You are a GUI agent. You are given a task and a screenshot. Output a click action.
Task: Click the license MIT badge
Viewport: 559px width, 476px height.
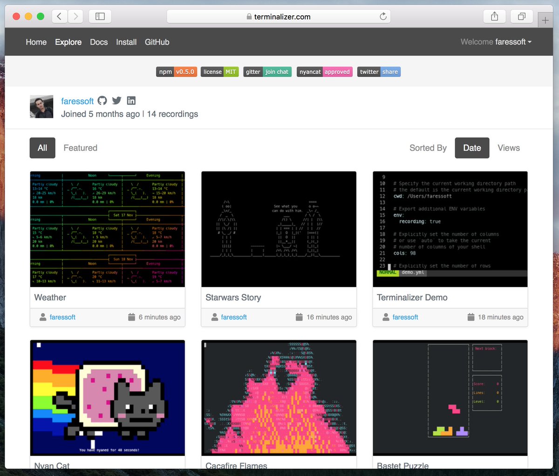click(x=219, y=72)
